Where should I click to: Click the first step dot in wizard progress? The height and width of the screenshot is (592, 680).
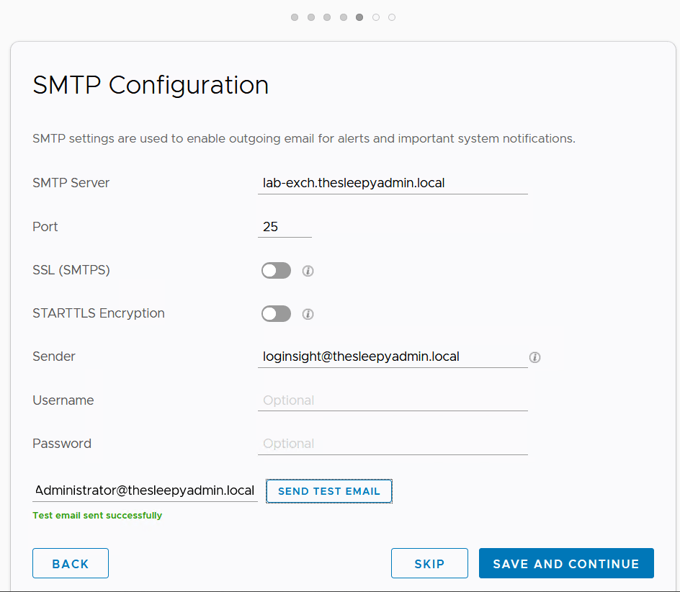pos(295,17)
